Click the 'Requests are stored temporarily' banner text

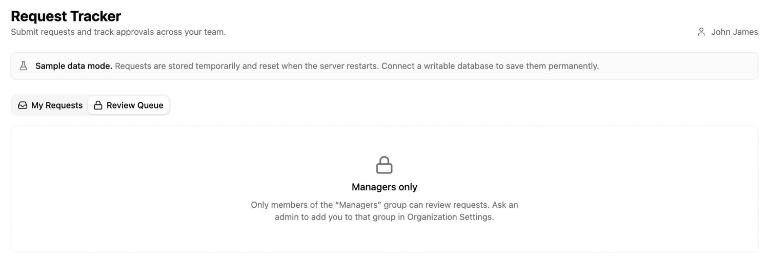tap(357, 66)
